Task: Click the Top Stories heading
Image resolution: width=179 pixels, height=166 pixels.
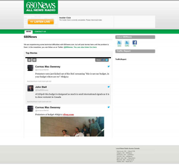Action: point(31,53)
